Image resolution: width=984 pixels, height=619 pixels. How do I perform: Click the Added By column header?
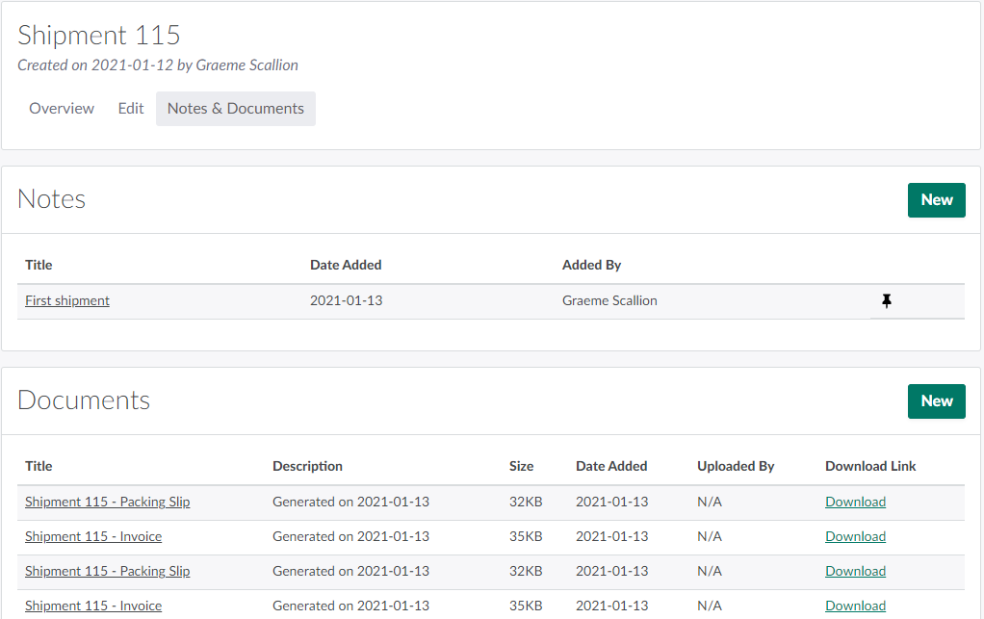591,265
